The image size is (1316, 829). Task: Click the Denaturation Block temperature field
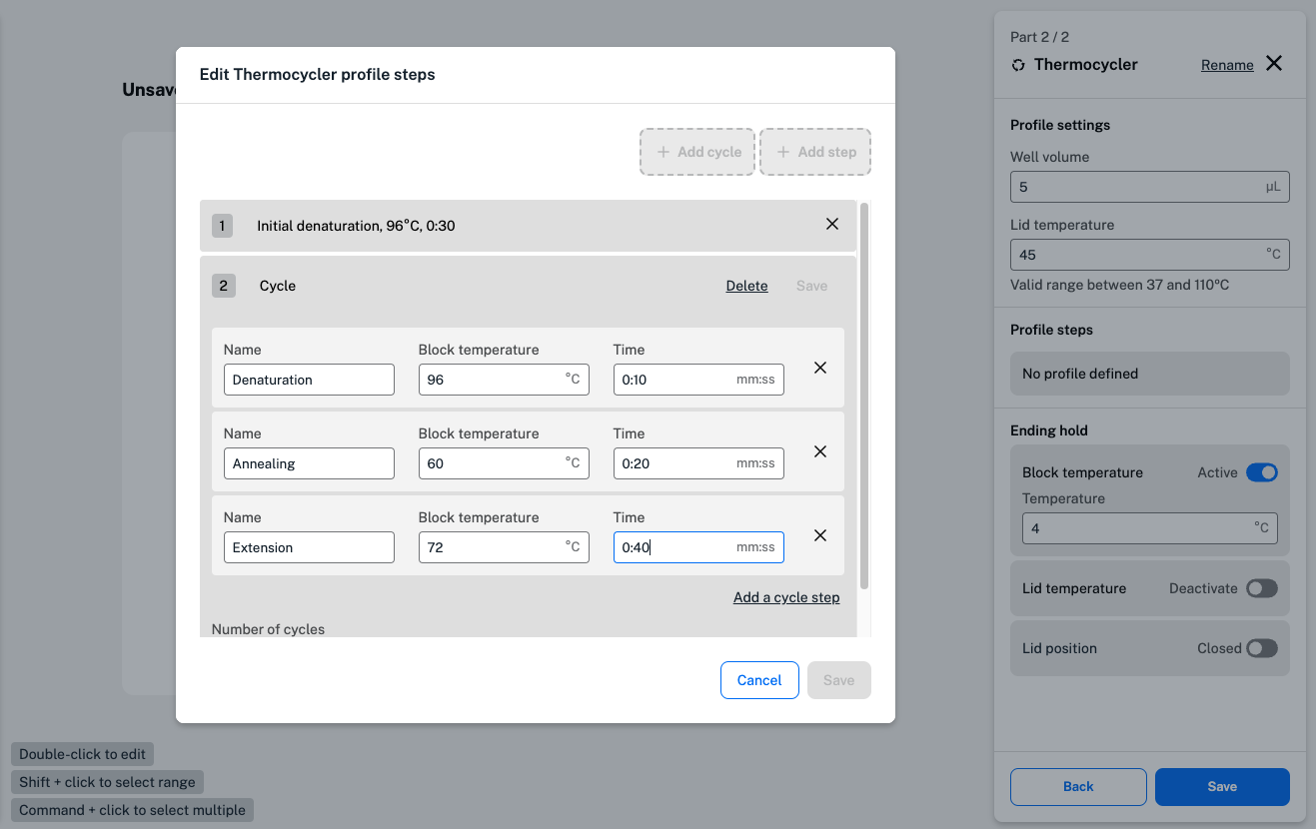pyautogui.click(x=492, y=380)
